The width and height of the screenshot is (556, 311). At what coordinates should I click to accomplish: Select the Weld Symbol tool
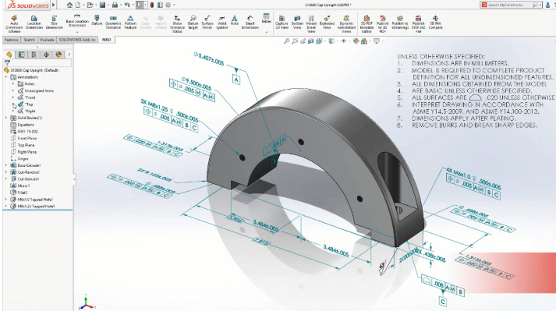click(x=221, y=22)
